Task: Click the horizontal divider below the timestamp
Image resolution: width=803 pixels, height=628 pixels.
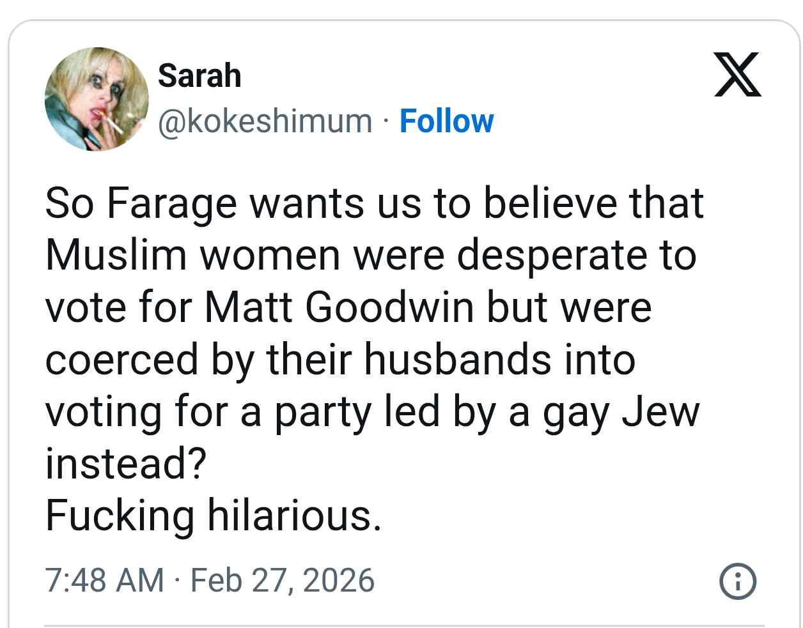Action: pyautogui.click(x=404, y=624)
